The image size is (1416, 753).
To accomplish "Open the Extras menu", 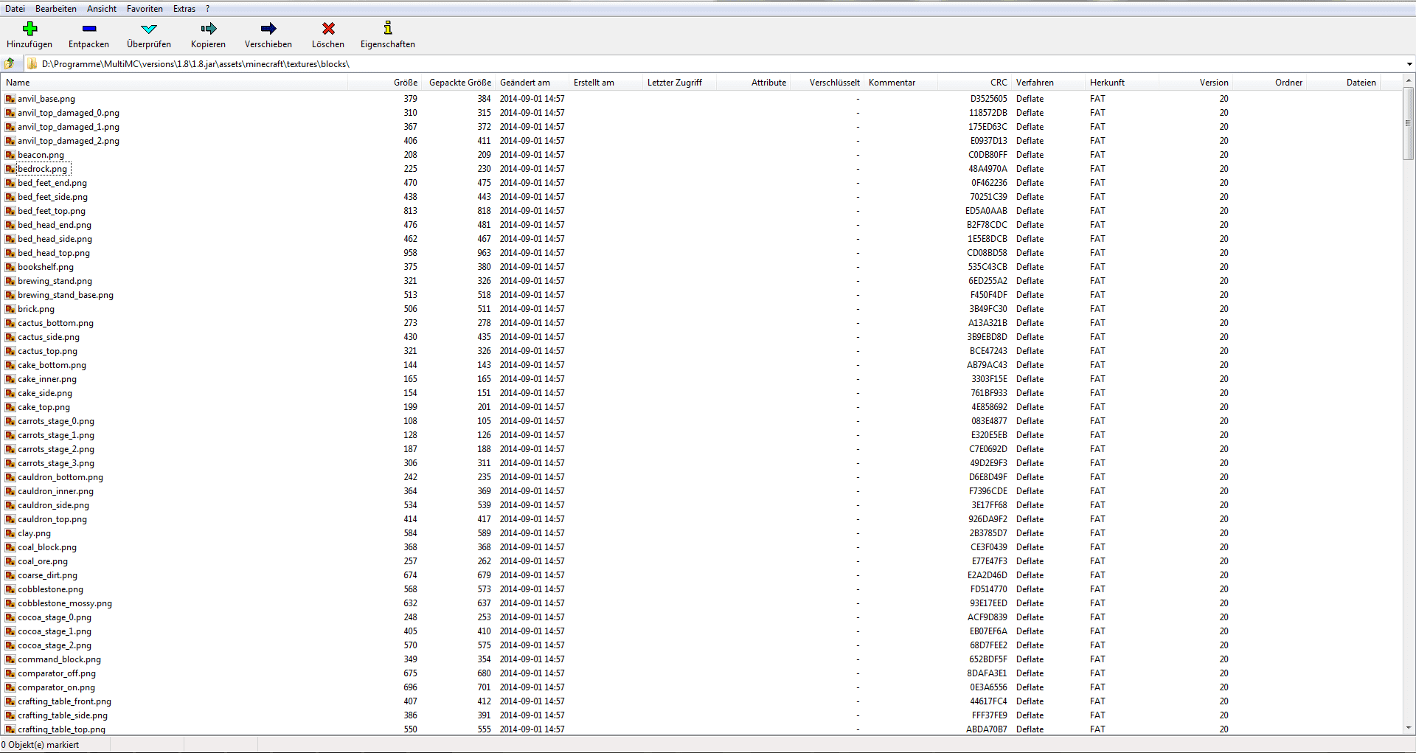I will pos(184,9).
